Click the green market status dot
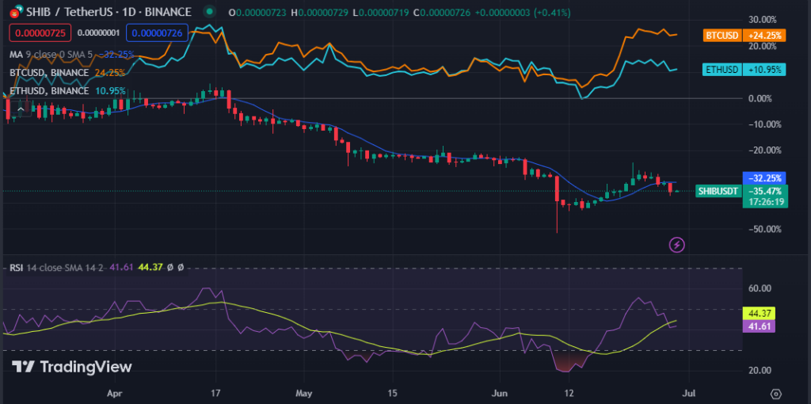811x404 pixels. (x=208, y=11)
